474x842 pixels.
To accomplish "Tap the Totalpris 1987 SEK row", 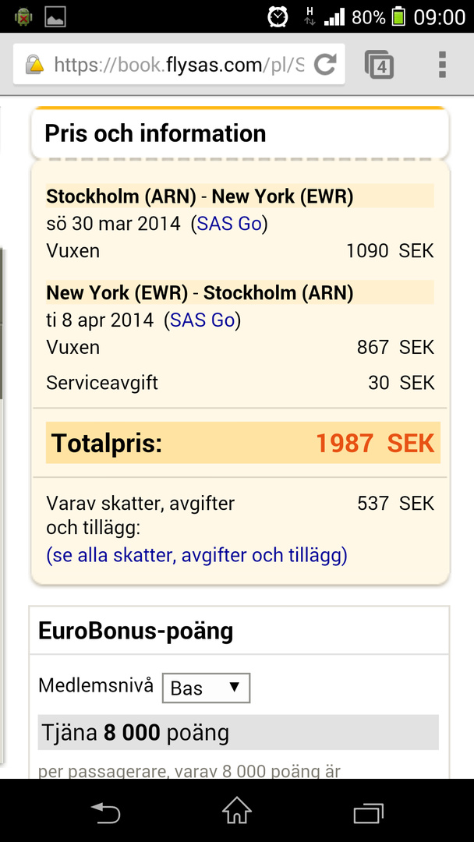I will coord(240,443).
